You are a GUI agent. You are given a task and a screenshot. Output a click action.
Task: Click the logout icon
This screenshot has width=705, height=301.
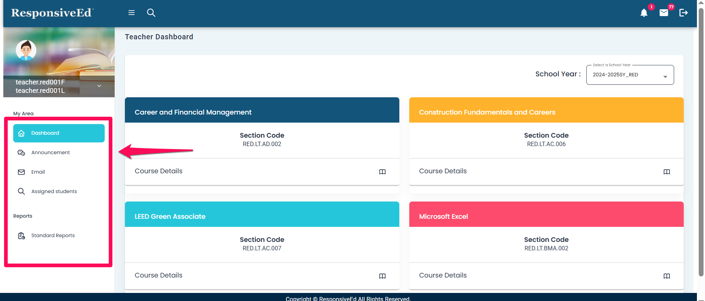pos(683,13)
